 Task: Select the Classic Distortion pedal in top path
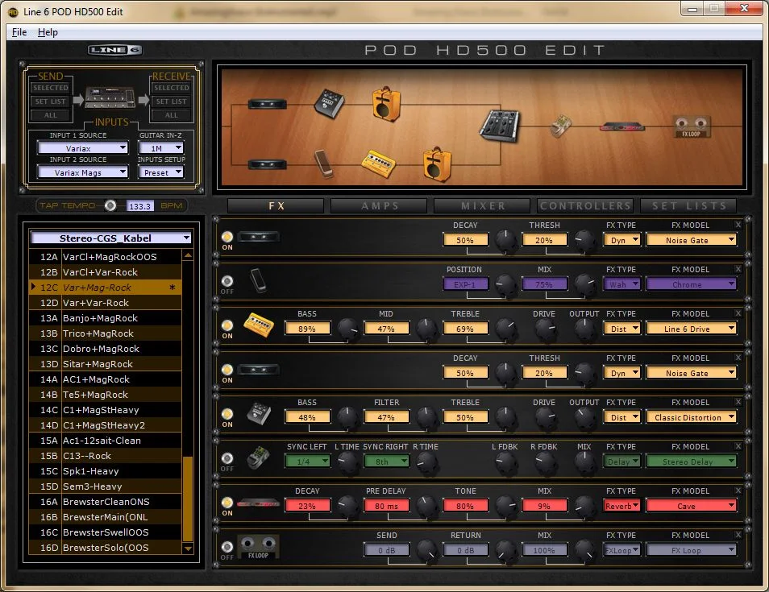pos(328,106)
